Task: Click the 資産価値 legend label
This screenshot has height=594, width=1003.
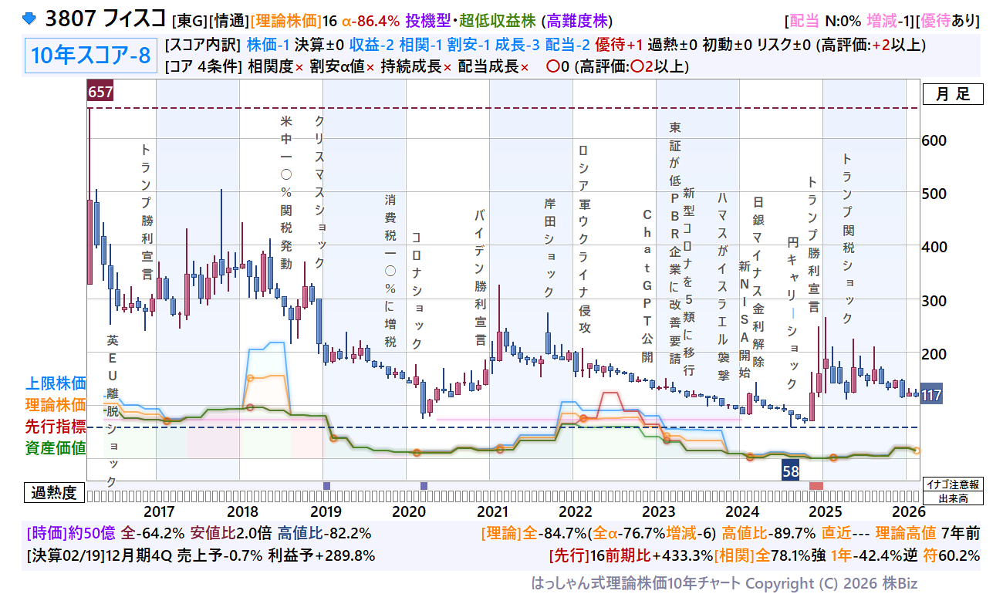Action: point(56,448)
